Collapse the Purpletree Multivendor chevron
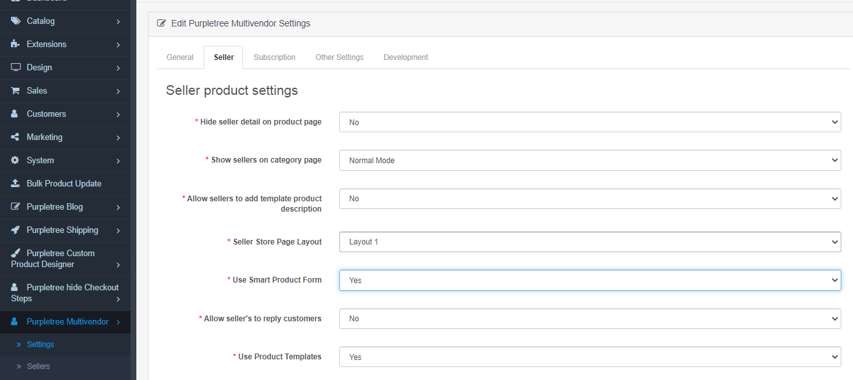The width and height of the screenshot is (853, 380). point(118,322)
